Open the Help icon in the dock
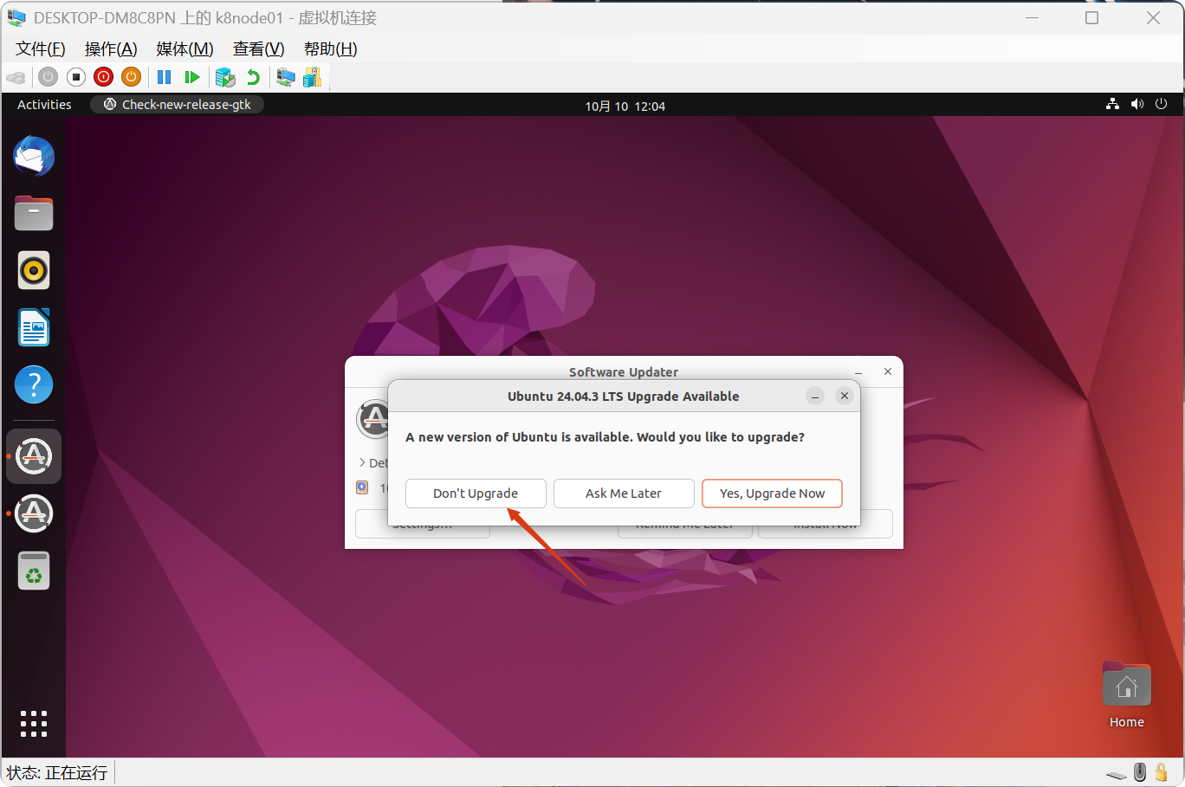1185x787 pixels. tap(34, 384)
